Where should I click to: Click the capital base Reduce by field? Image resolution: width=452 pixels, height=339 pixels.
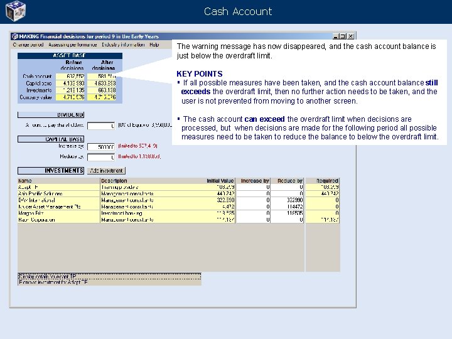tap(101, 157)
